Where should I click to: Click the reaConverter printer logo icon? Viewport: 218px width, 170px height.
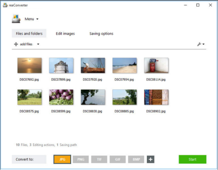click(x=16, y=19)
